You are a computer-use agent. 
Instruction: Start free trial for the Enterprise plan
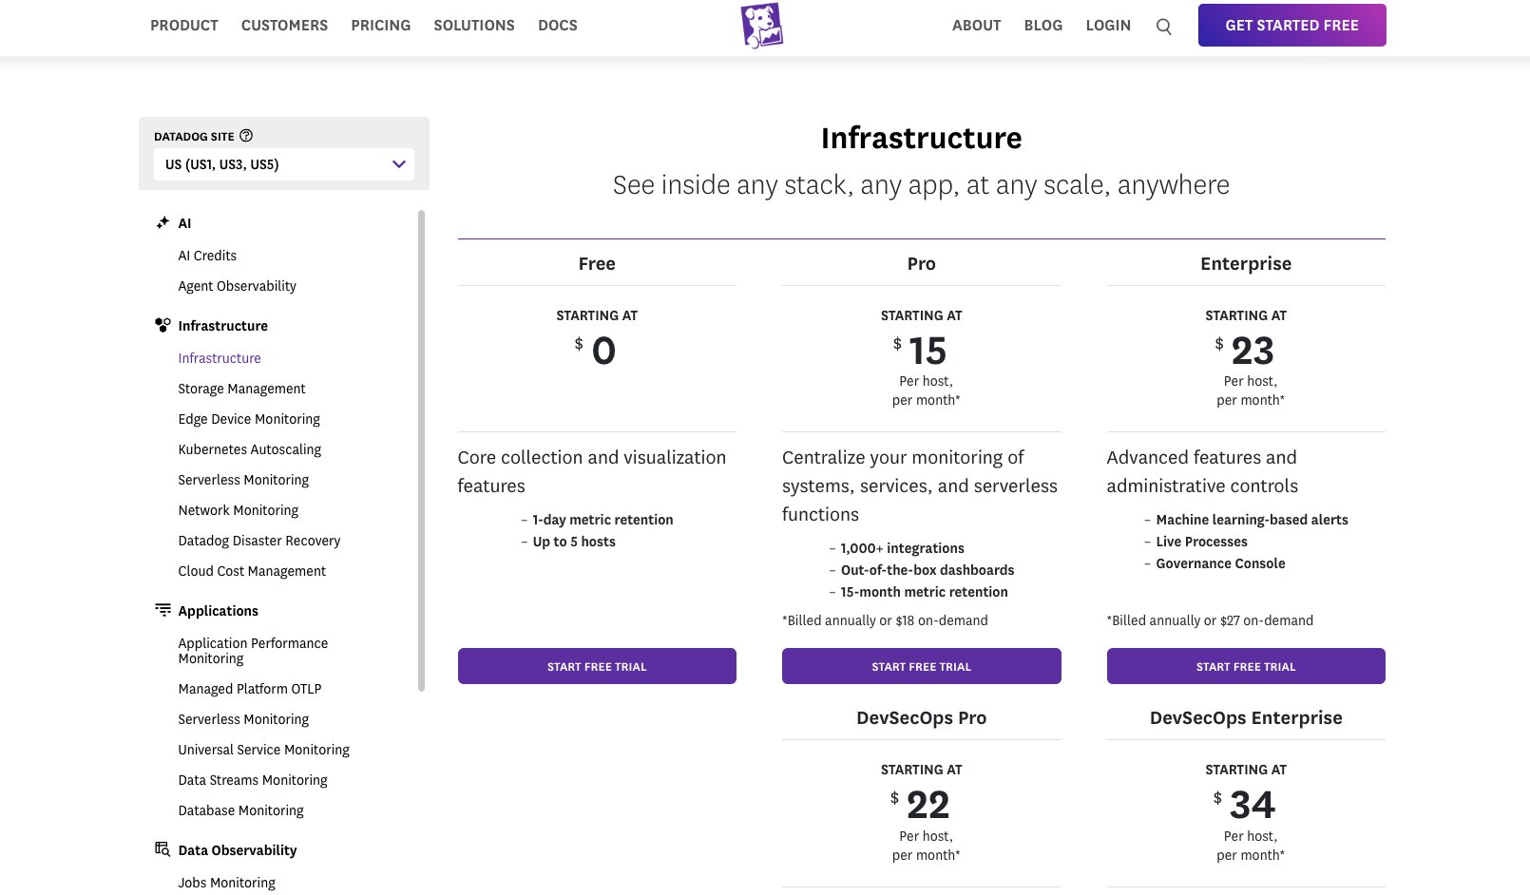(x=1246, y=666)
